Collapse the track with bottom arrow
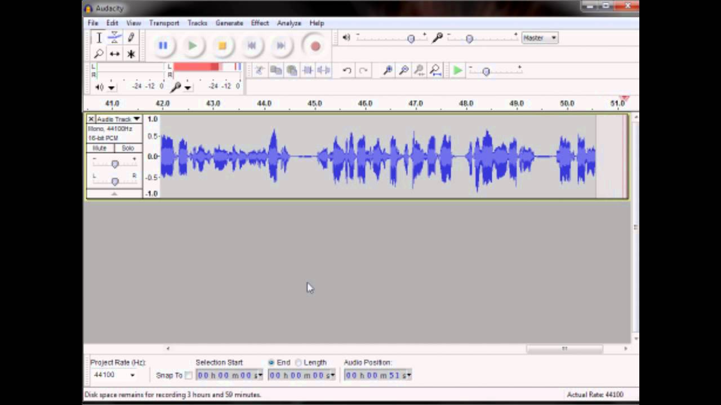 coord(114,193)
